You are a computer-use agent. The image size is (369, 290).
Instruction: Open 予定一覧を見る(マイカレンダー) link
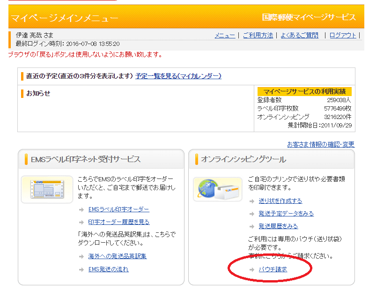point(178,76)
